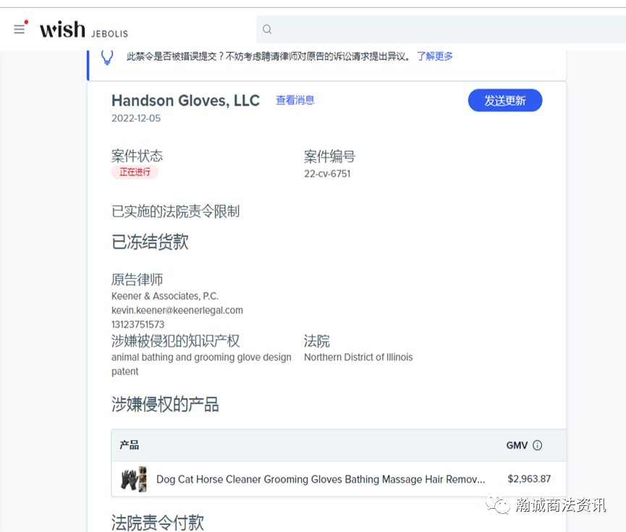Select case number 22-cv-6751

tap(327, 174)
